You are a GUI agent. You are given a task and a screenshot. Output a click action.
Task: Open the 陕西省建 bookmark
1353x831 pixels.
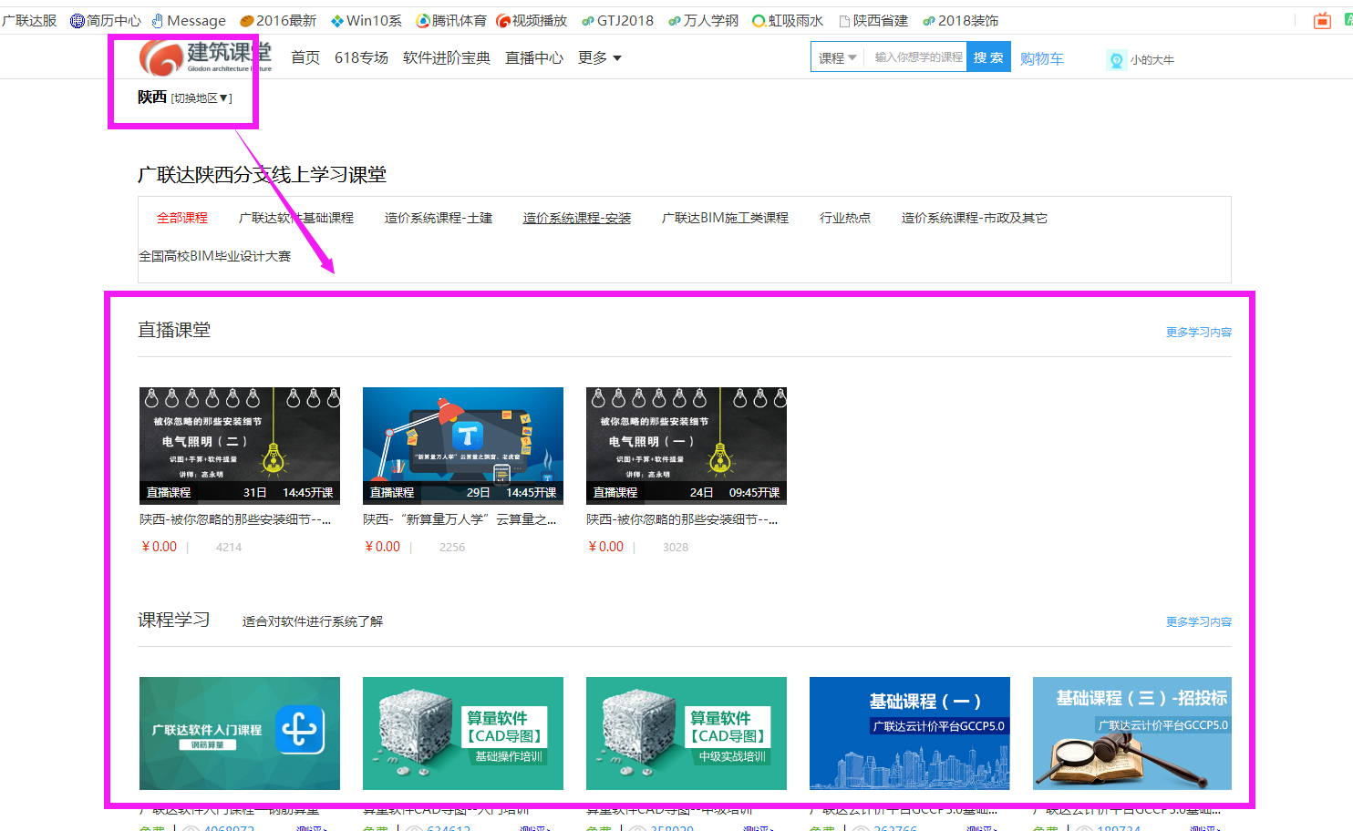click(x=873, y=20)
